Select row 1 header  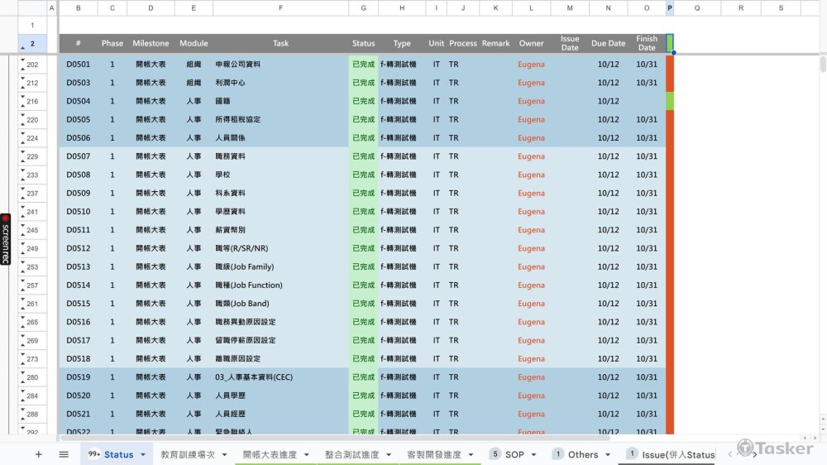click(32, 25)
